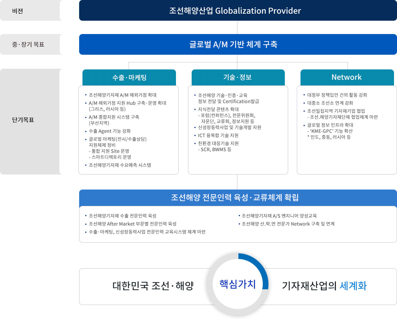Image resolution: width=397 pixels, height=319 pixels.
Task: Click 통합 지원 Site 운영 sub-item
Action: coord(109,151)
